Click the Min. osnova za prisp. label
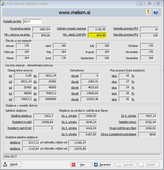164x170 pixels. click(17, 35)
